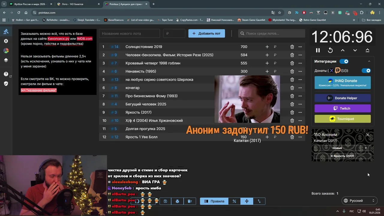The width and height of the screenshot is (384, 216).
Task: Open more options for Ненависть (1995)
Action: point(300,71)
